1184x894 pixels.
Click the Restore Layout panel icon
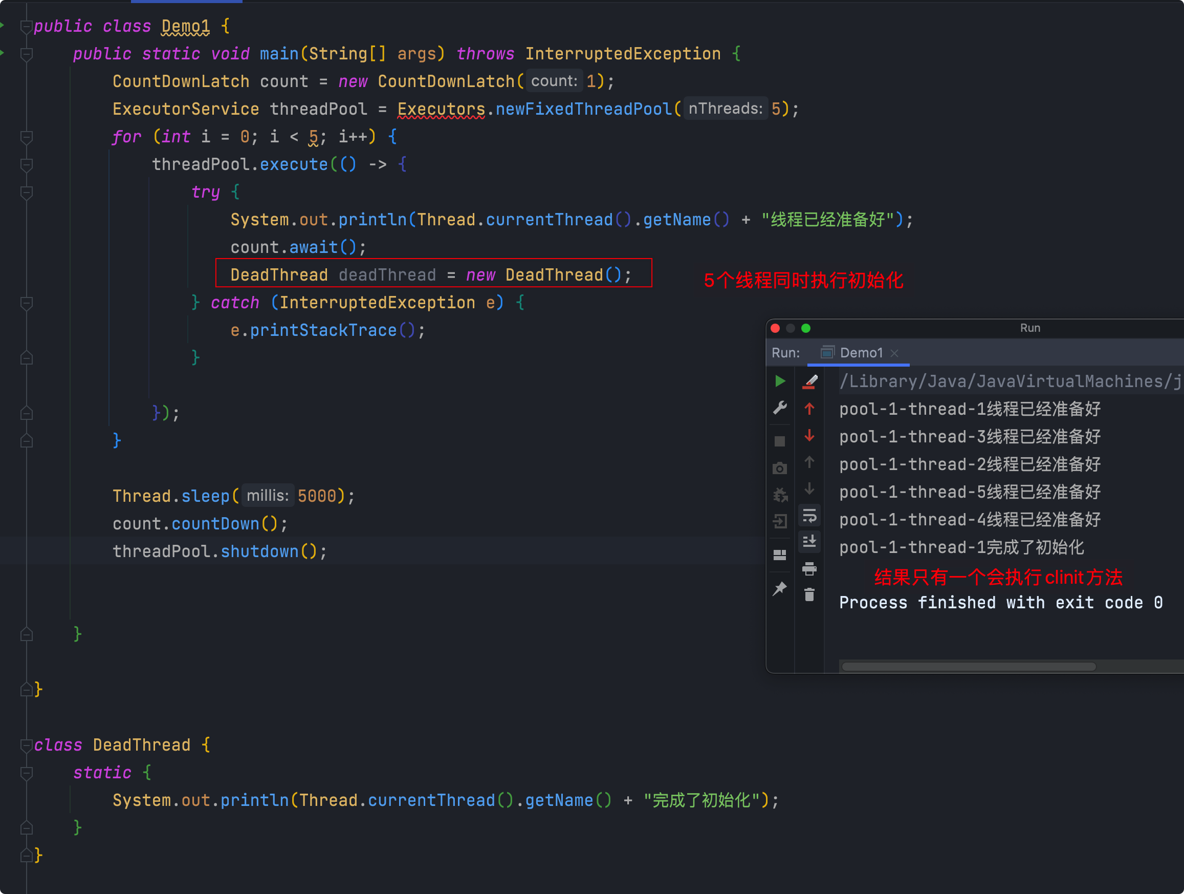780,555
